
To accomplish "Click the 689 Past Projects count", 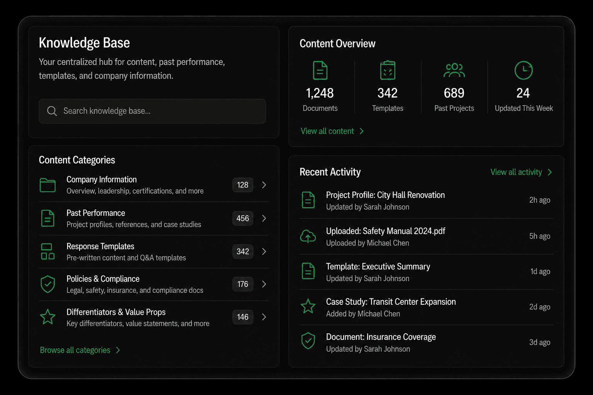I will 454,93.
